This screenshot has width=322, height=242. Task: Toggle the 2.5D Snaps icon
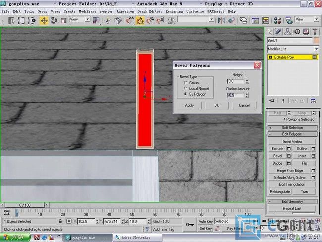click(130, 20)
